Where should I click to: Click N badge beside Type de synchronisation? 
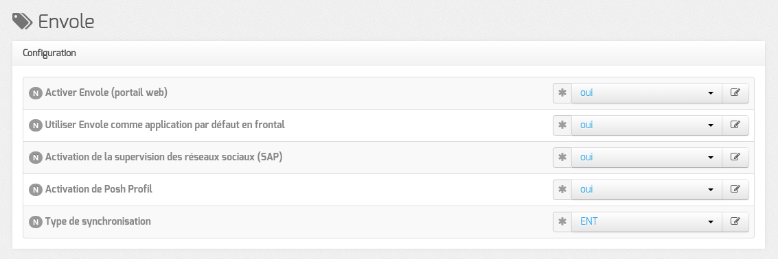click(36, 223)
